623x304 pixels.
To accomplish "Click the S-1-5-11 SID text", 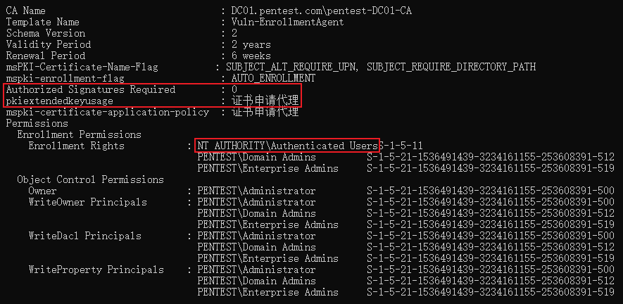I will [x=401, y=146].
